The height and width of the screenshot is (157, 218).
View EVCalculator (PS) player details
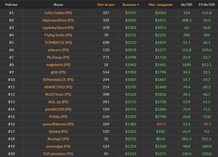(x=58, y=154)
